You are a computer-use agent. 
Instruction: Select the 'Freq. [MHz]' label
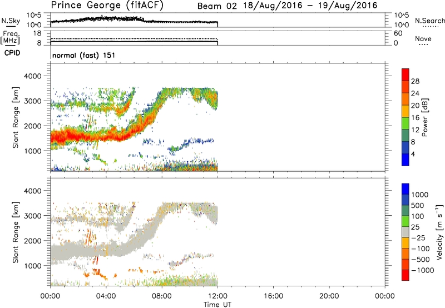pyautogui.click(x=11, y=37)
